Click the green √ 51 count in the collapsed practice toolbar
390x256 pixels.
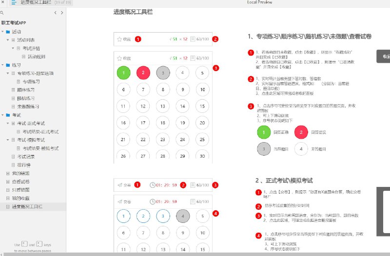pyautogui.click(x=173, y=39)
